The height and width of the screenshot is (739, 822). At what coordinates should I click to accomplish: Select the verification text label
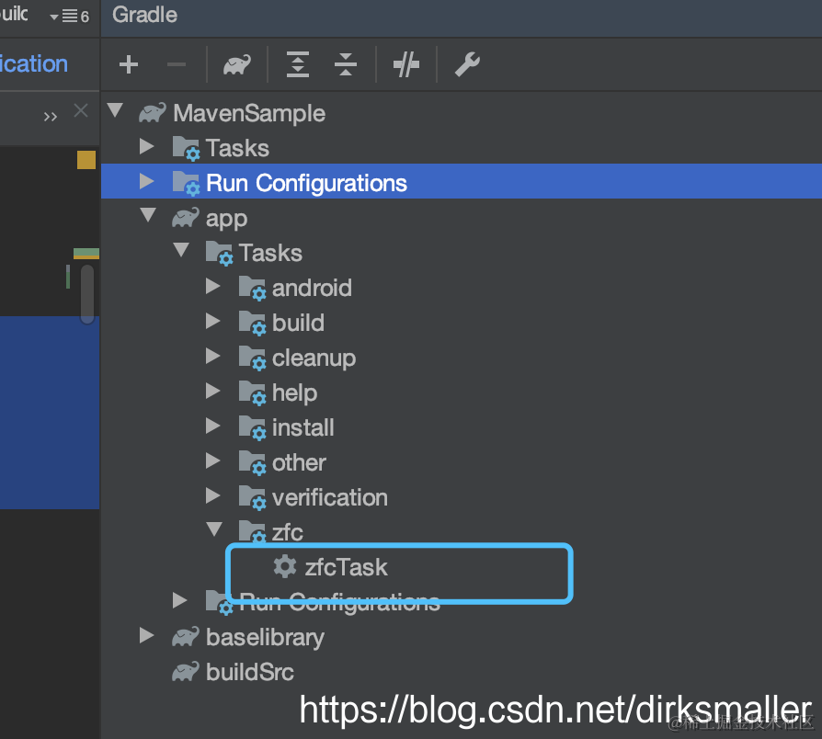[330, 498]
